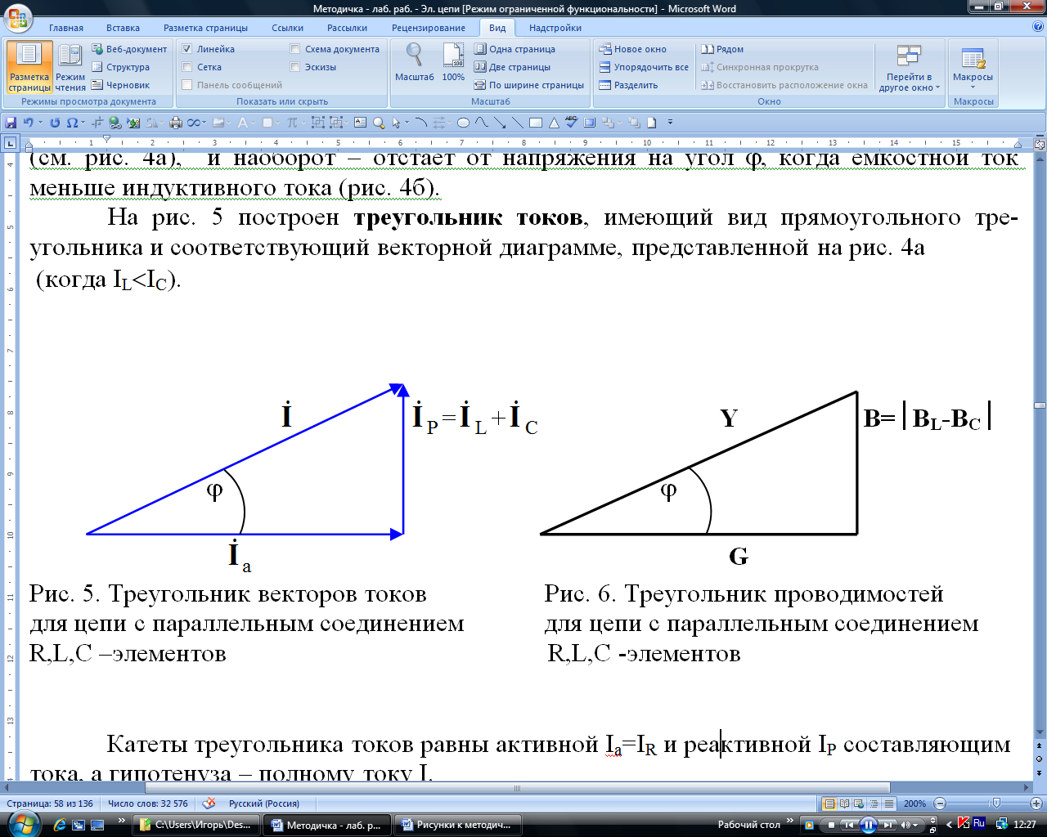Screen dimensions: 1047x837
Task: Switch to Веб-документ view
Action: [x=129, y=49]
